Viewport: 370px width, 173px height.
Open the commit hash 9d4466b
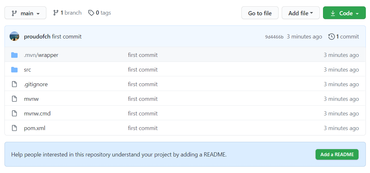click(x=274, y=37)
